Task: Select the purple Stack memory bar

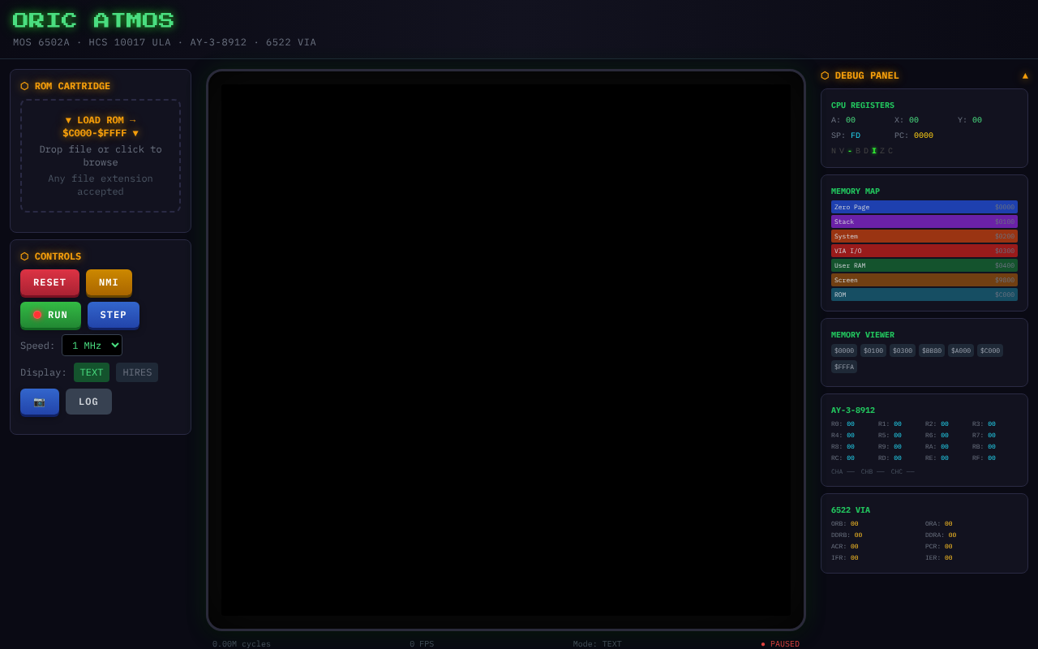Action: click(924, 221)
